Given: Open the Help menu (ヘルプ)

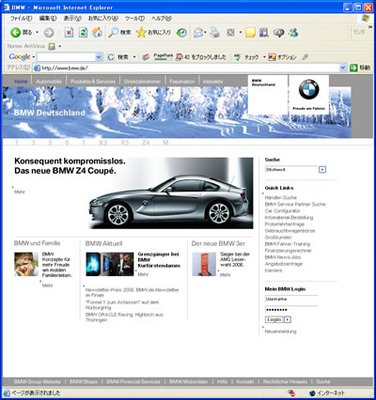Looking at the screenshot, I should pos(162,18).
